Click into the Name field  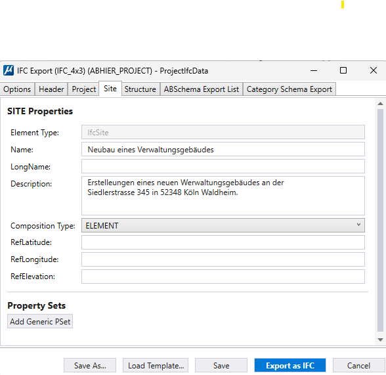coord(223,149)
